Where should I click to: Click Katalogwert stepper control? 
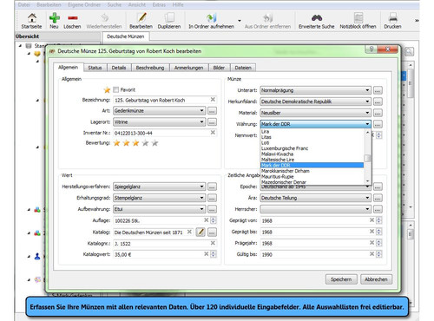[214, 254]
